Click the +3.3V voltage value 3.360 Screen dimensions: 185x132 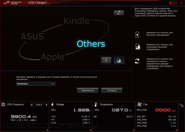[86, 123]
